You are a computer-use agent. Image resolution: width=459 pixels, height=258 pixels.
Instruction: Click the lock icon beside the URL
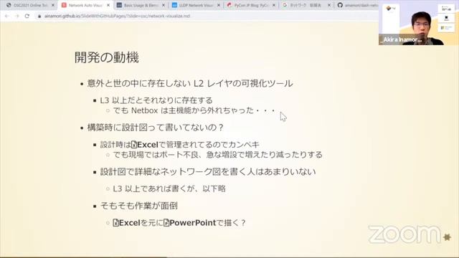coord(39,16)
